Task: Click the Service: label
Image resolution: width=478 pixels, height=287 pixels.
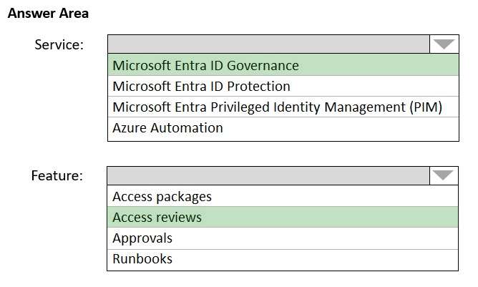Action: tap(59, 44)
